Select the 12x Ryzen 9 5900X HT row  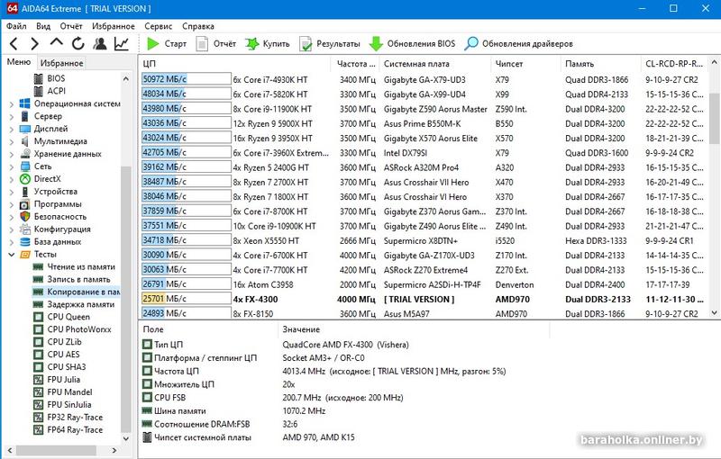(423, 123)
